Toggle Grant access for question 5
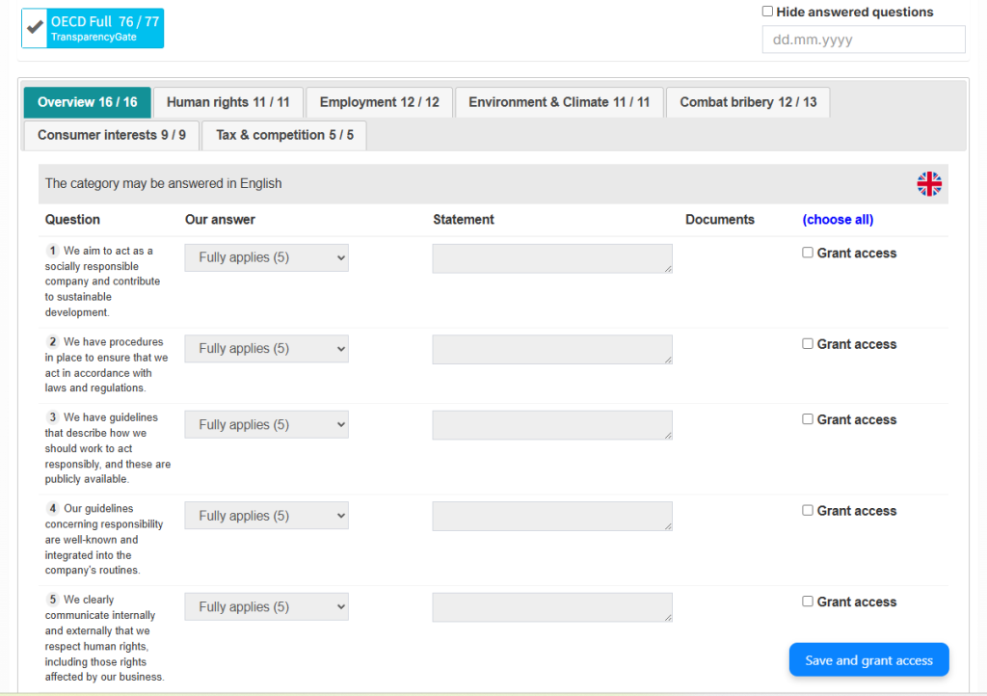The width and height of the screenshot is (987, 696). click(808, 602)
